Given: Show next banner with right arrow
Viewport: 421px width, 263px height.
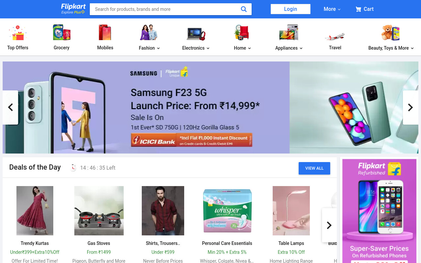Looking at the screenshot, I should [410, 108].
